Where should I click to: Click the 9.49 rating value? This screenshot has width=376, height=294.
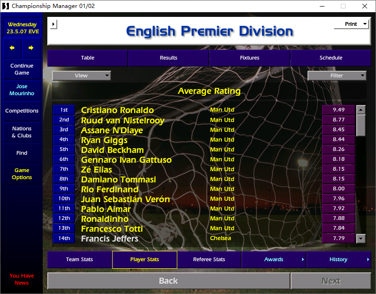tap(338, 110)
